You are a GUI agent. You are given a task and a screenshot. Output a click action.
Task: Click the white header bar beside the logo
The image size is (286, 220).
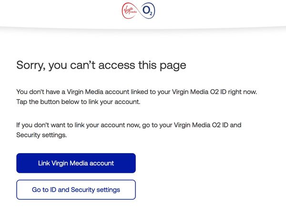pyautogui.click(x=55, y=13)
